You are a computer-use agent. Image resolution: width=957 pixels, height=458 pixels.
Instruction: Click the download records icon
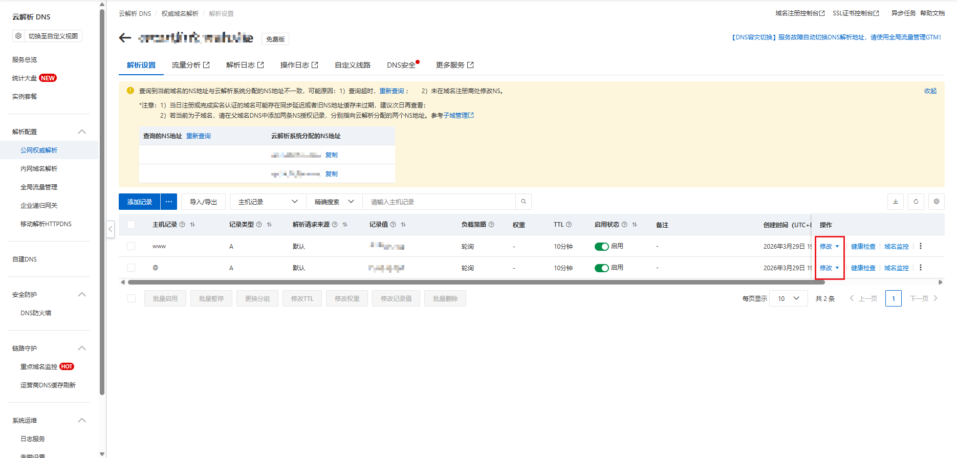[895, 202]
